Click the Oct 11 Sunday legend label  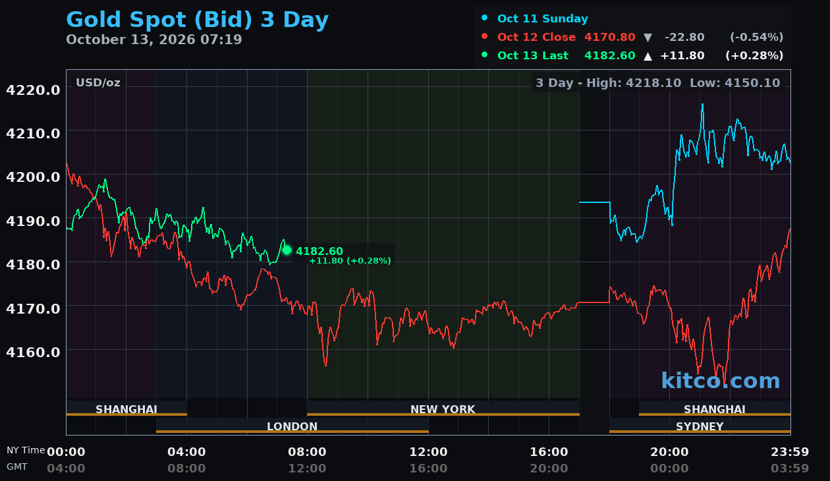[543, 18]
